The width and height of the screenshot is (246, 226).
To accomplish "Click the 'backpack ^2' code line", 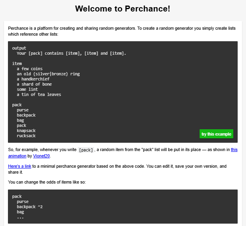I will pyautogui.click(x=30, y=207).
